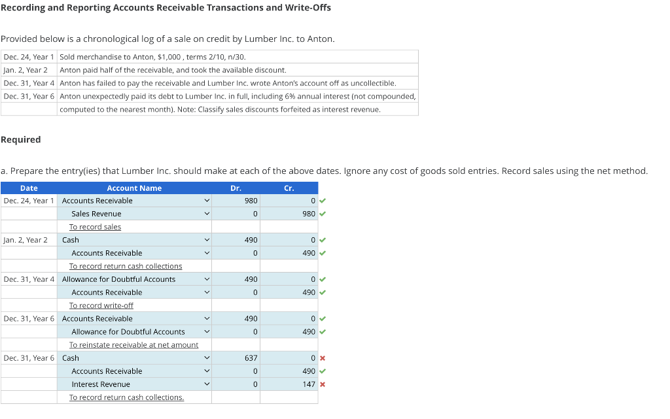The image size is (670, 419).
Task: Click the checkmark beside Allowance for Doubtful Accounts debit
Action: (321, 279)
